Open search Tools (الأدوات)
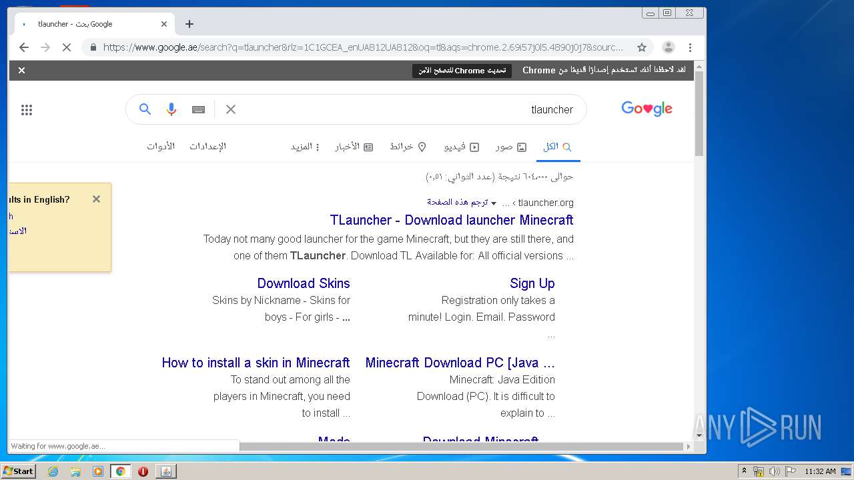 pos(161,146)
